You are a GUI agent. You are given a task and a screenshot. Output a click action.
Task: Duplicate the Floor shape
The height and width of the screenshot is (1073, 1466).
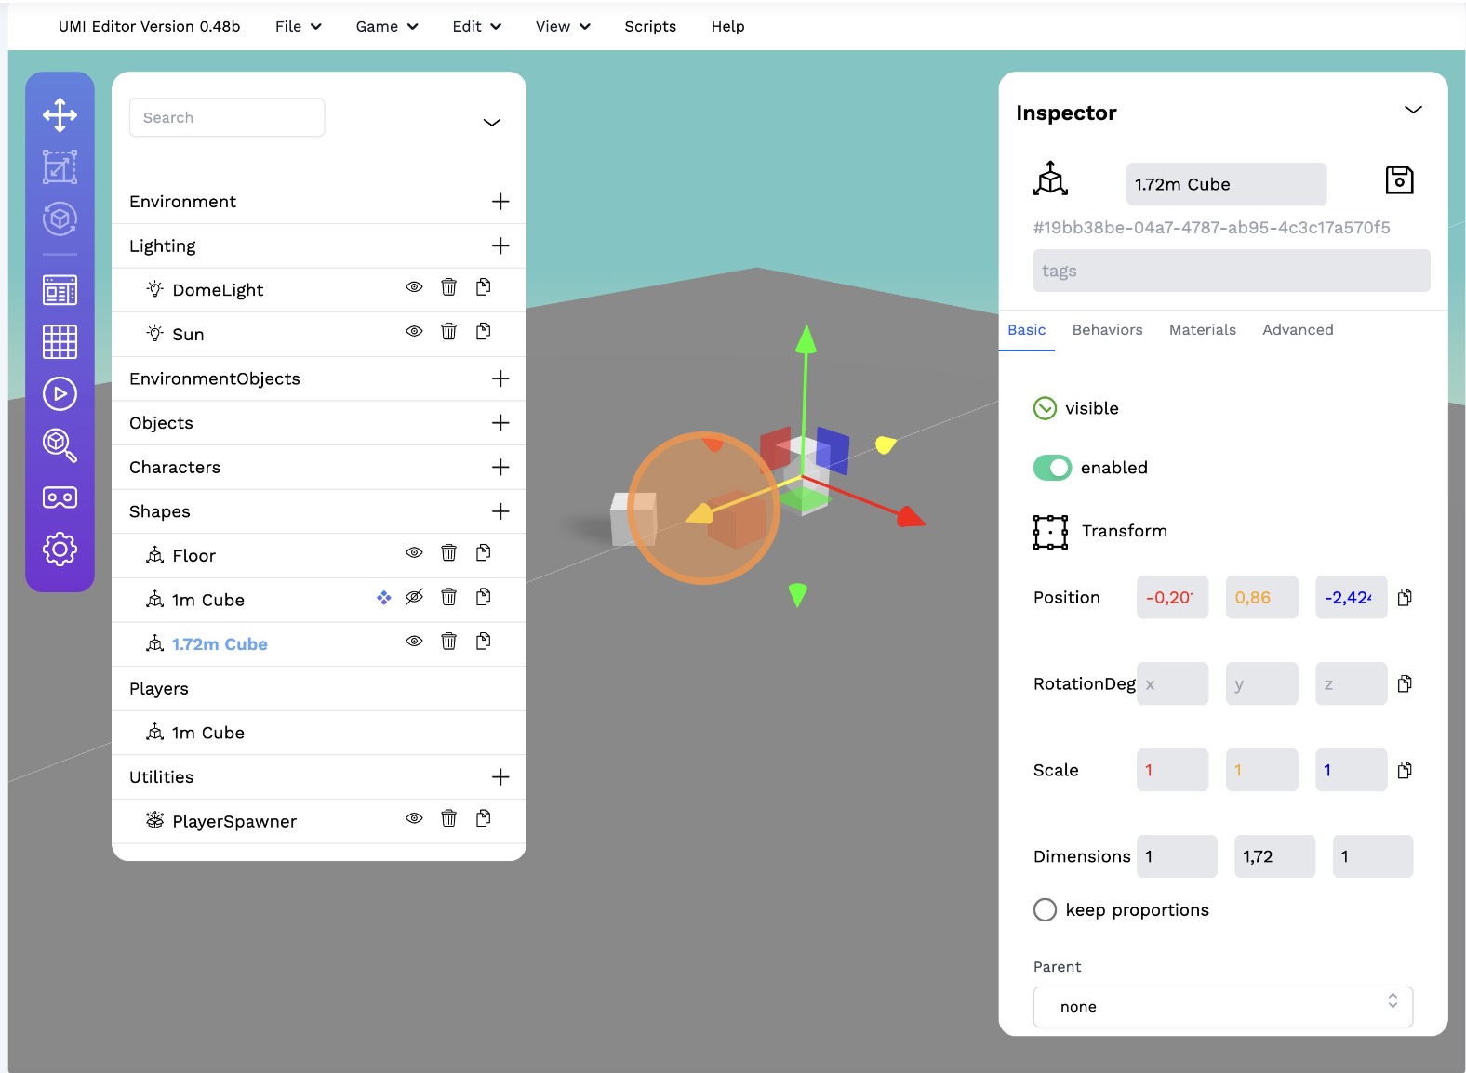483,553
